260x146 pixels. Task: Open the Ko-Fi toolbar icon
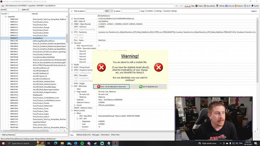(245, 6)
